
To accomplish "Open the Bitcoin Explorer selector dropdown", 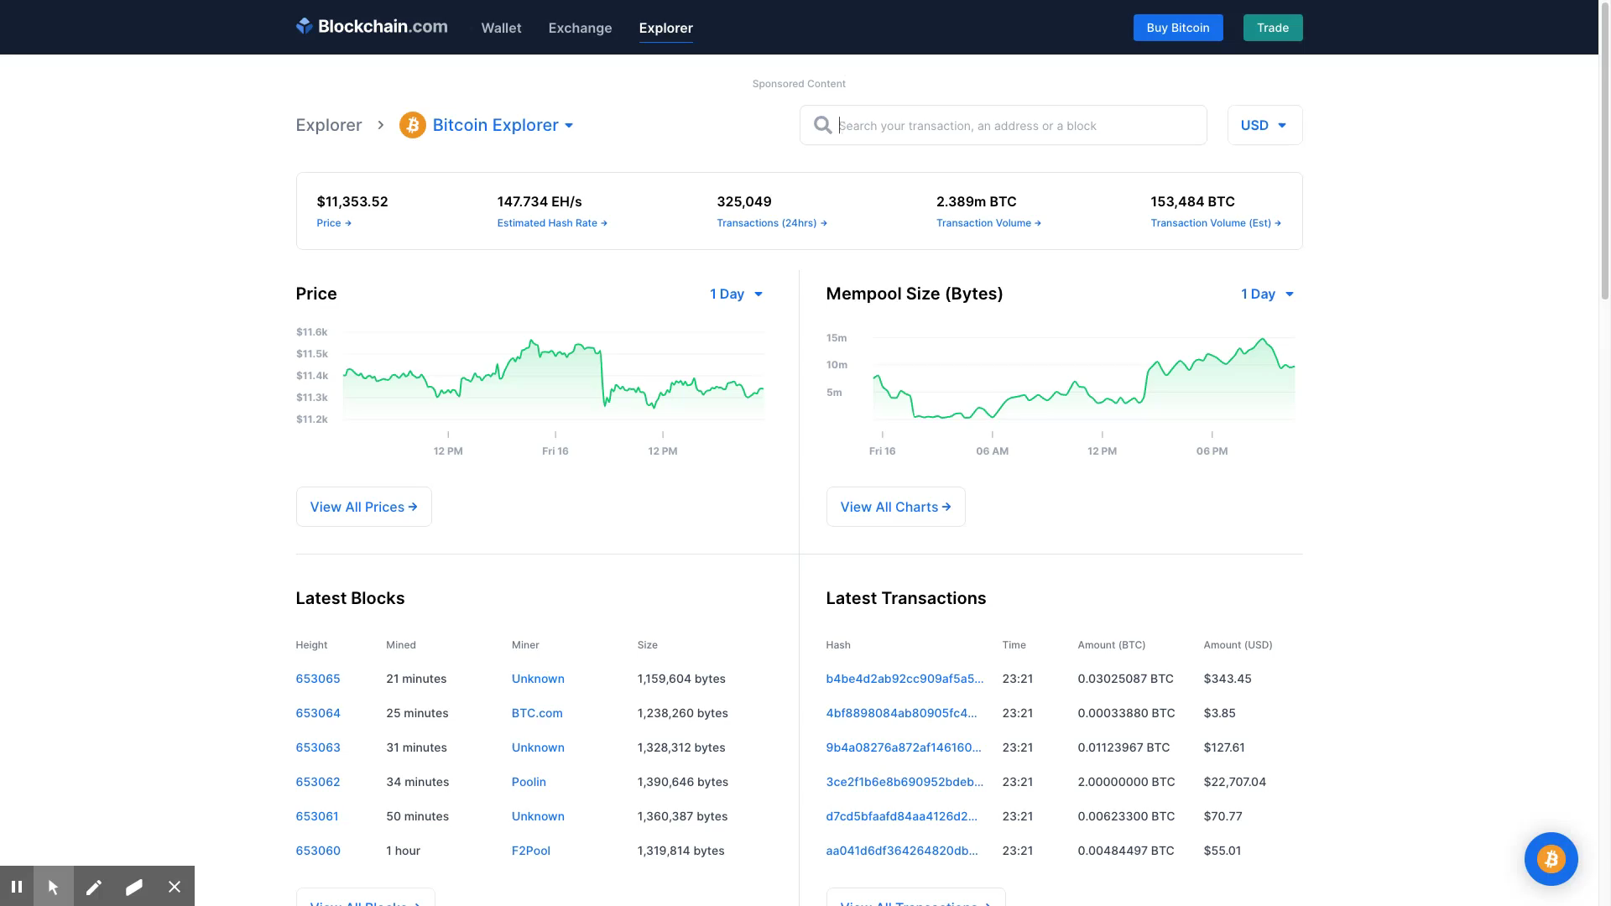I will click(x=503, y=126).
